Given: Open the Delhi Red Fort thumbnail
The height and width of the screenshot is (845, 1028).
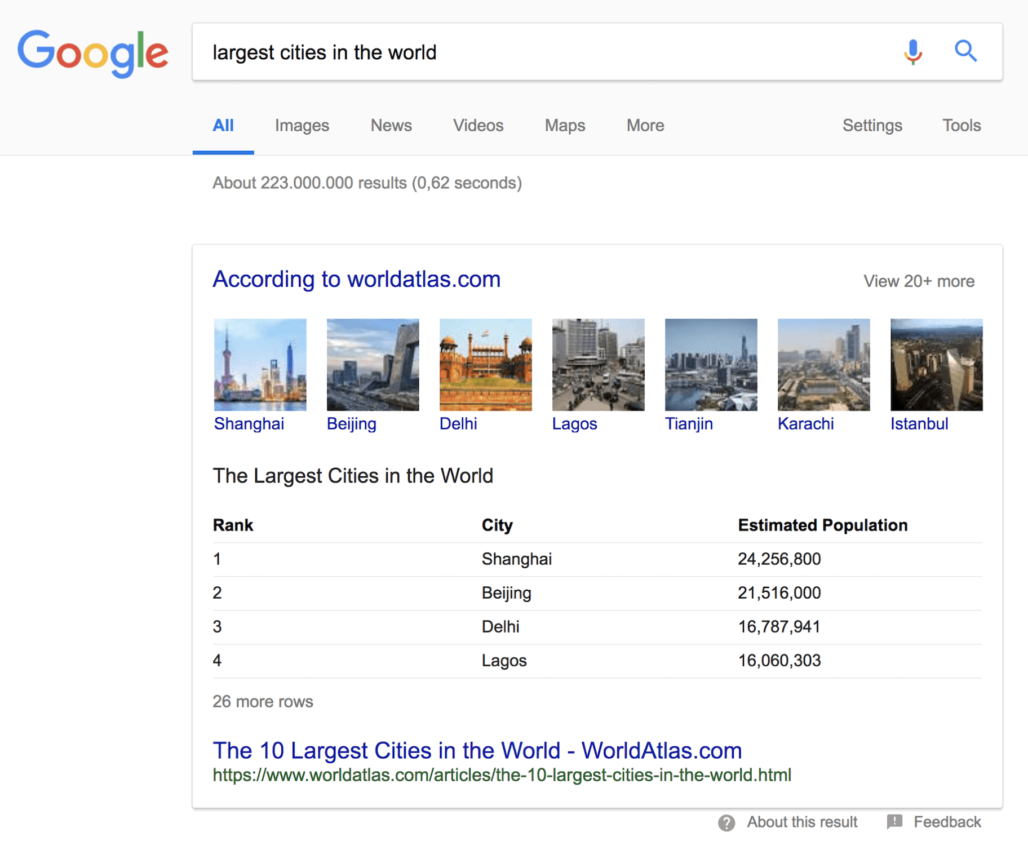Looking at the screenshot, I should tap(485, 365).
